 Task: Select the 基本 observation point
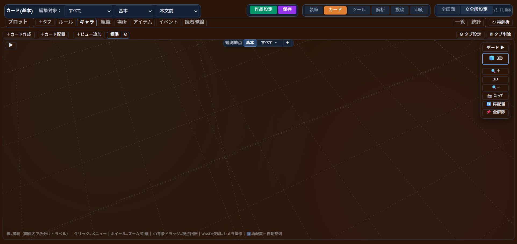tap(250, 43)
